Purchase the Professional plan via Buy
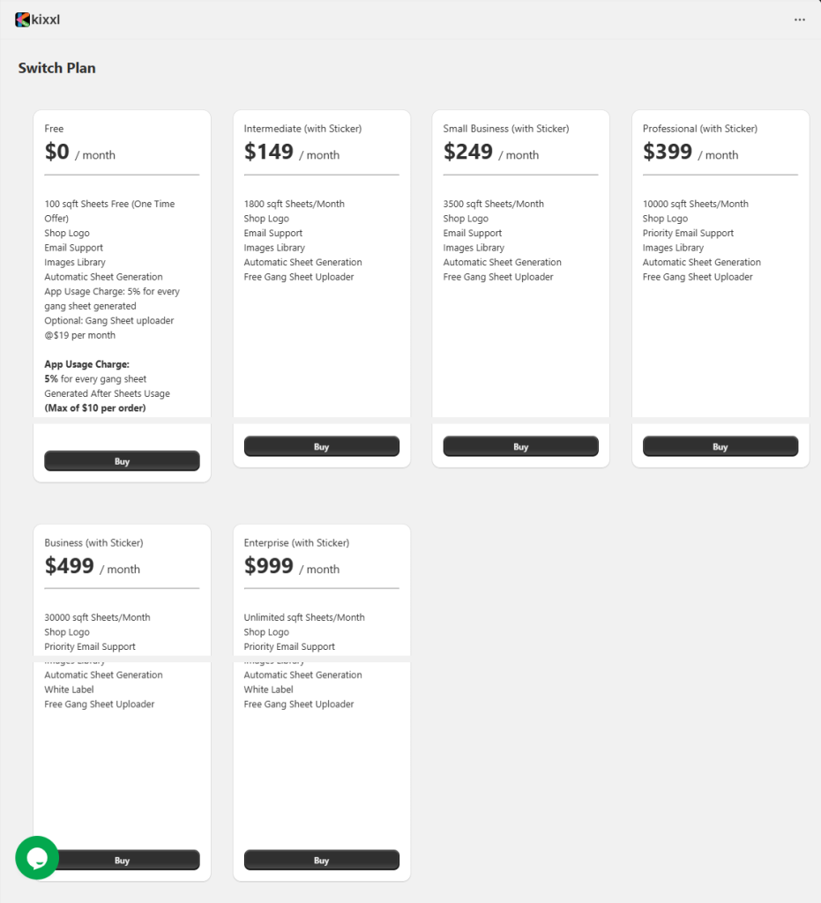 point(720,447)
